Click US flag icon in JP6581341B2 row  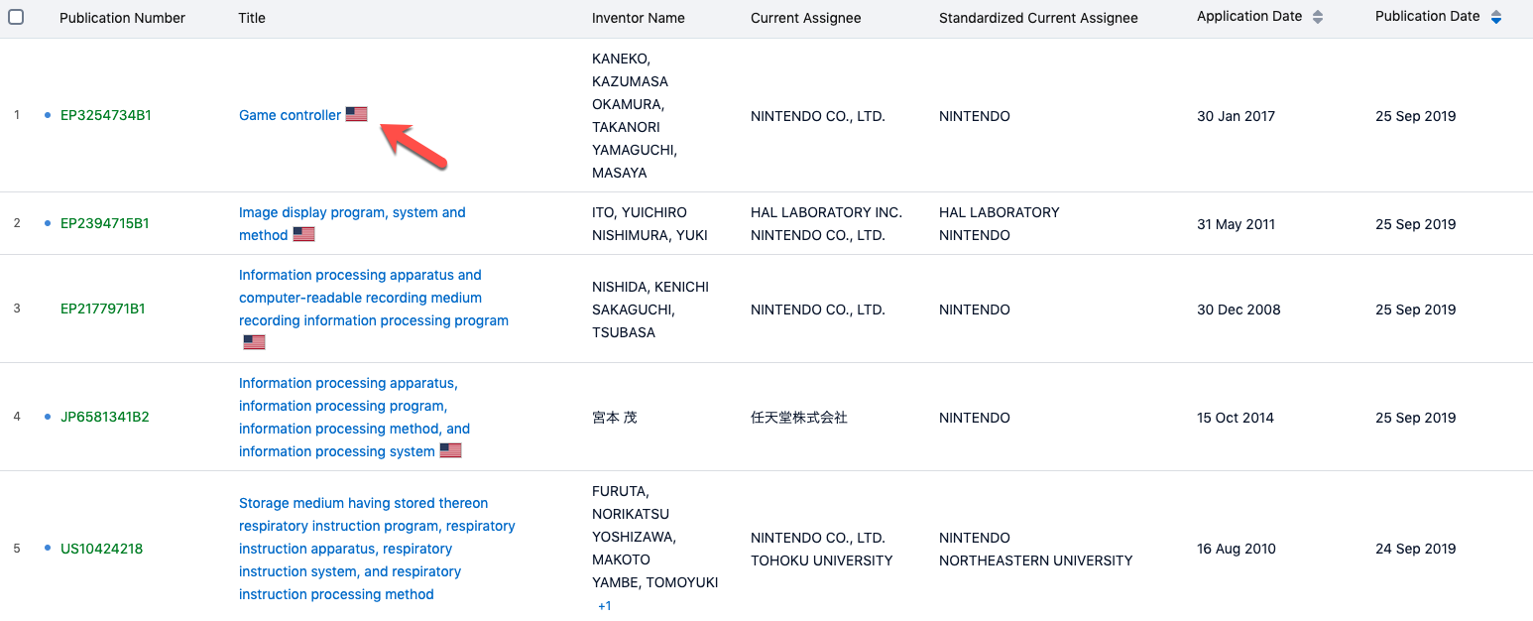[x=450, y=450]
